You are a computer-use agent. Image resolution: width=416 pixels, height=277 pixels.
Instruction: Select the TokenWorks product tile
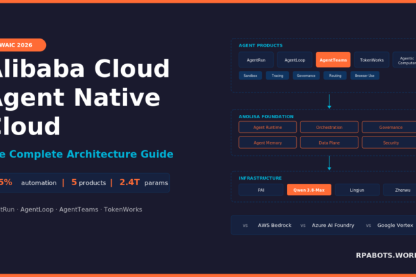[x=371, y=60]
